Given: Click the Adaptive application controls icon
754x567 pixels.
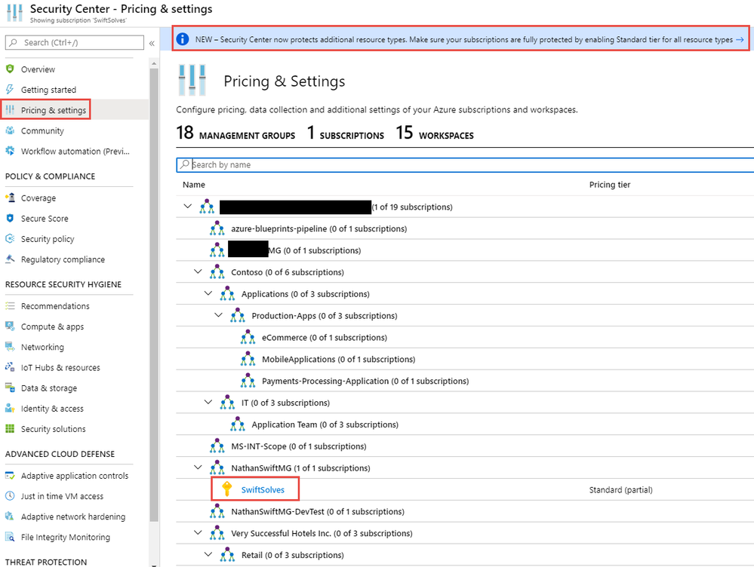Looking at the screenshot, I should point(10,475).
